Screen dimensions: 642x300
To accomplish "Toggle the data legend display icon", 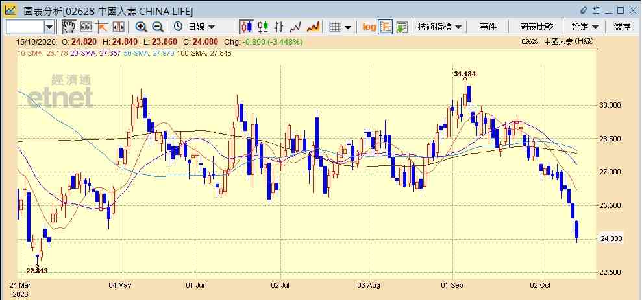I will pyautogui.click(x=385, y=27).
